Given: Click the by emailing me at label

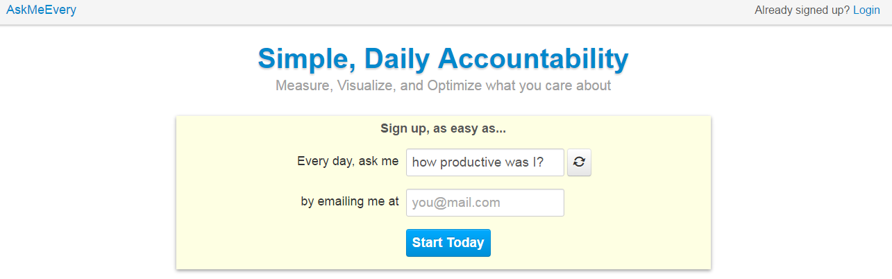Looking at the screenshot, I should click(350, 201).
